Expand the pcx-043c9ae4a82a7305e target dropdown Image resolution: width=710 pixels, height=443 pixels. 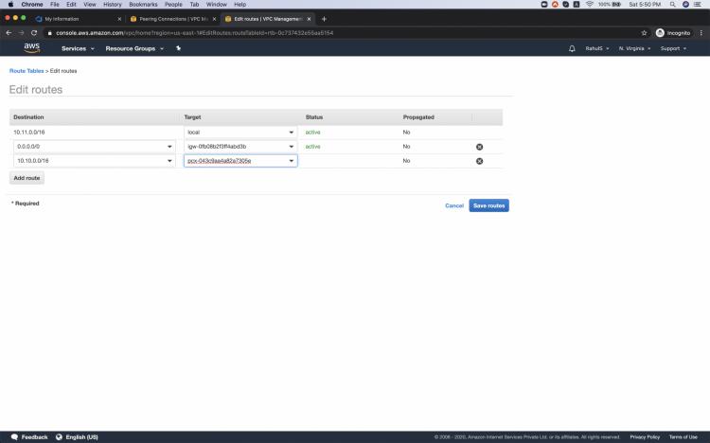(292, 161)
